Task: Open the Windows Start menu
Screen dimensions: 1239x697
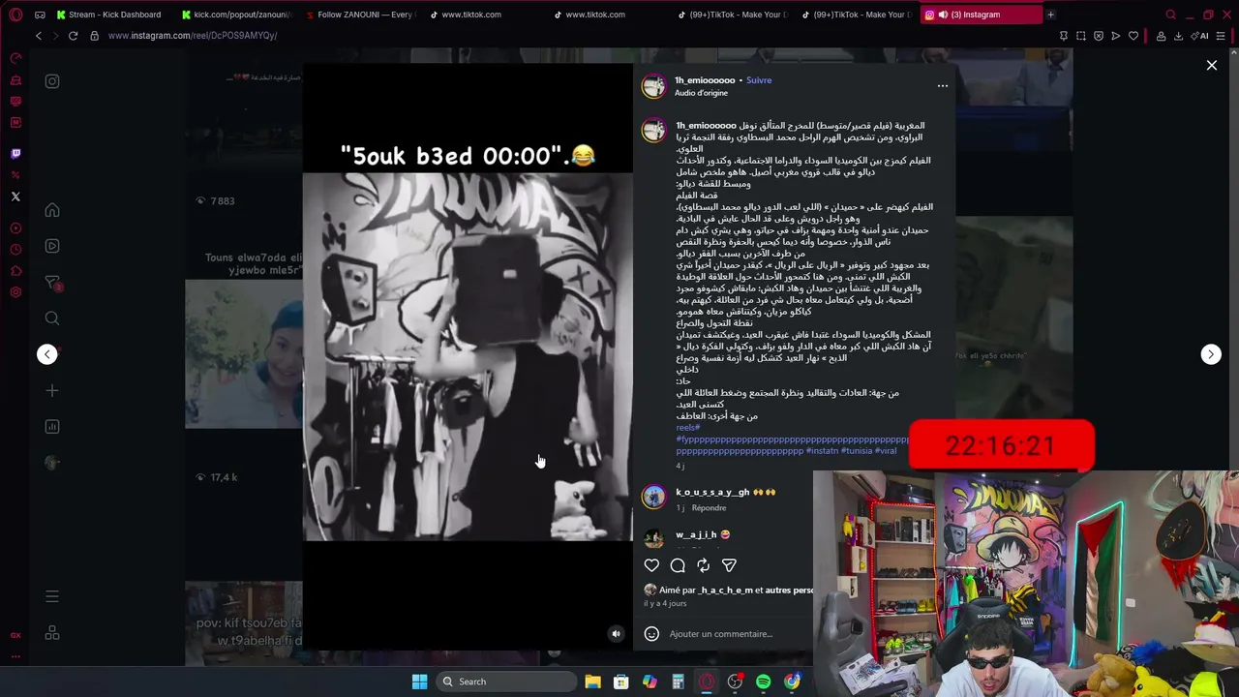Action: click(x=419, y=682)
